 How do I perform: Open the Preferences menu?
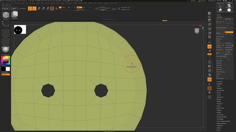point(69,3)
